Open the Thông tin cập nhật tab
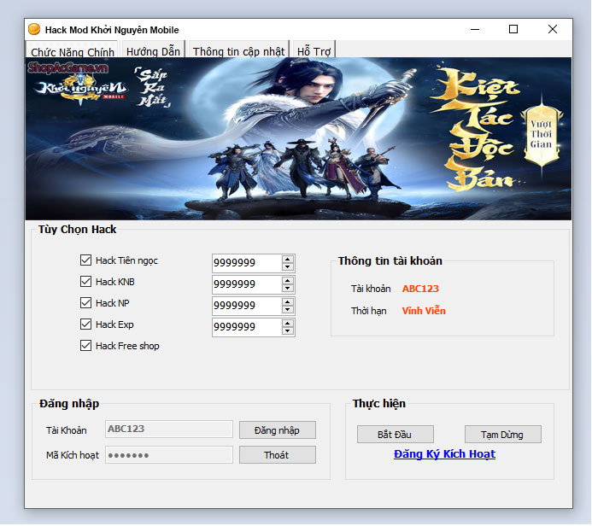592x526 pixels. point(238,50)
